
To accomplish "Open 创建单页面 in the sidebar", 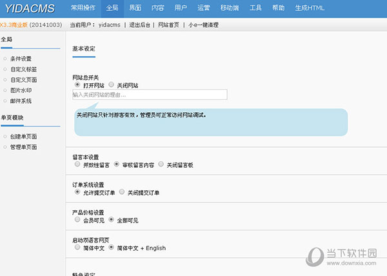I will [23, 137].
